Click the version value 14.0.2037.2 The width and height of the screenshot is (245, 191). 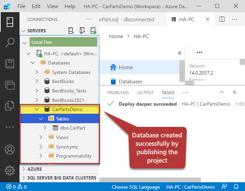click(201, 73)
